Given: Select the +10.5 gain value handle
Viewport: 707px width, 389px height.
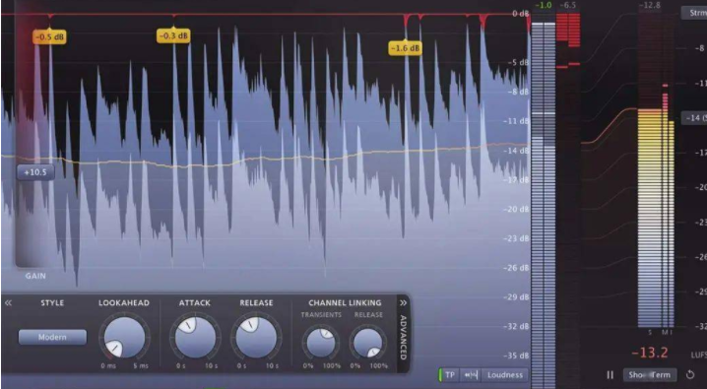Looking at the screenshot, I should (35, 172).
